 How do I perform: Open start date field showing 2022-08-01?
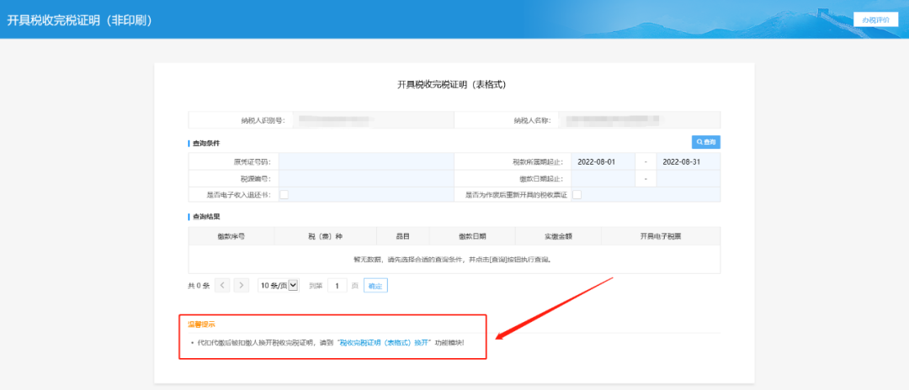tap(603, 162)
